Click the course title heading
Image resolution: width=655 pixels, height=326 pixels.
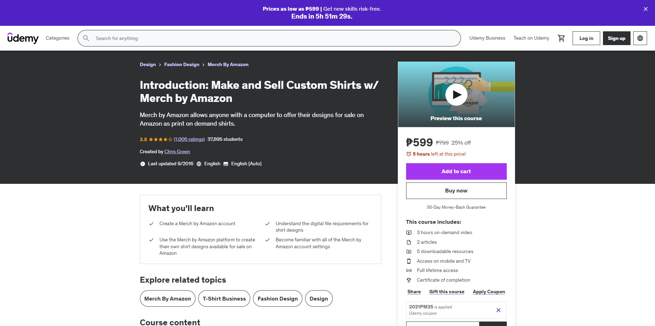point(259,92)
